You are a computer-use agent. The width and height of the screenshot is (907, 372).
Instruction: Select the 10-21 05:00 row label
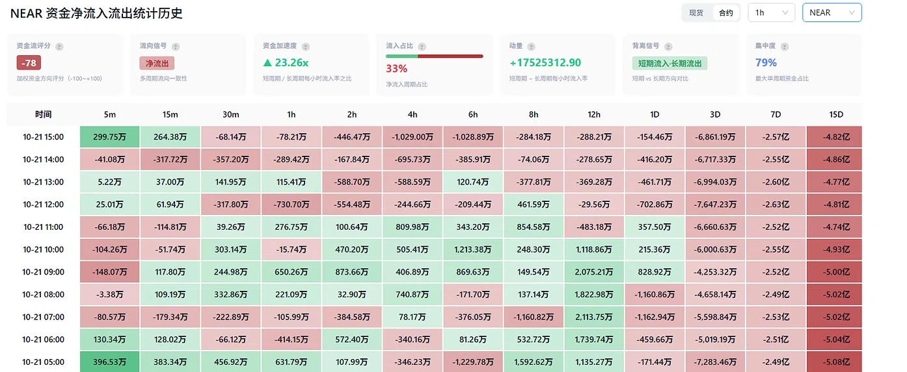[x=44, y=362]
